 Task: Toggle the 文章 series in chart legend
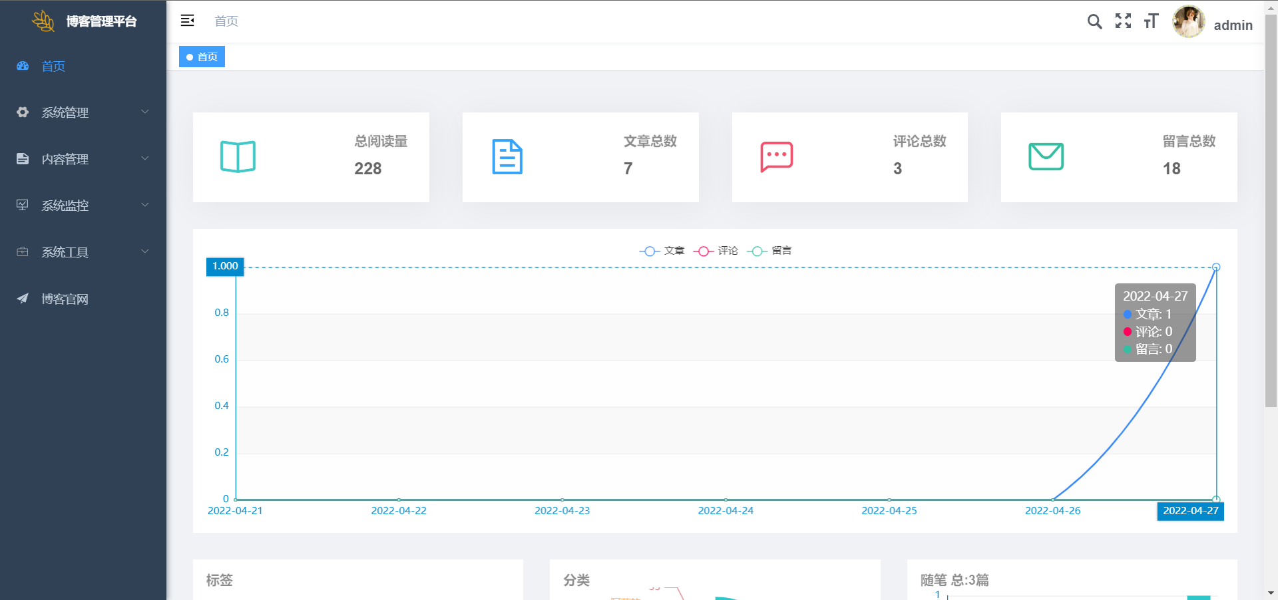662,251
